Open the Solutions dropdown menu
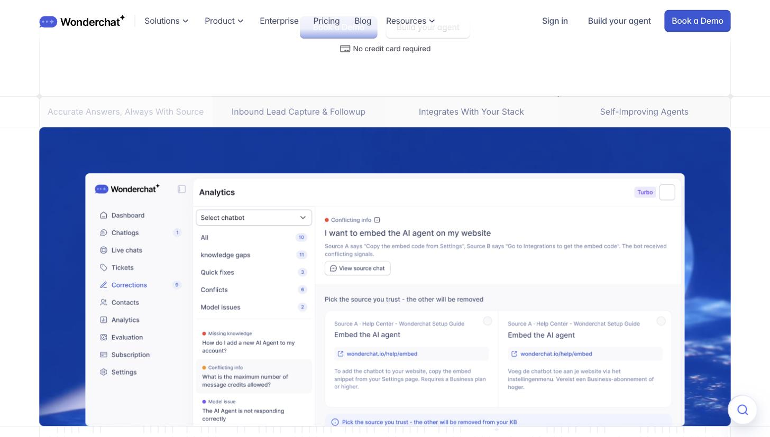 point(167,21)
